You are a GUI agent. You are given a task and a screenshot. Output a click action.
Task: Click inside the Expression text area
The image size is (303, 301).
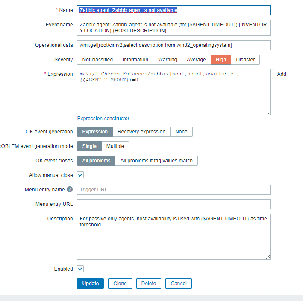174,92
